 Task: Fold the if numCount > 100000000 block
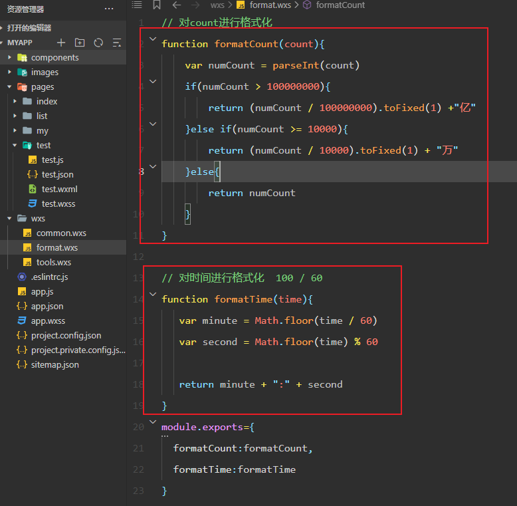[153, 82]
